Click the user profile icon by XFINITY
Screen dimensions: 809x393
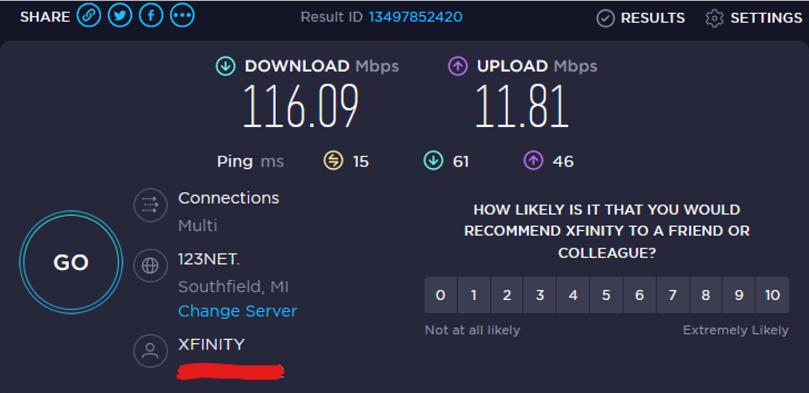[150, 351]
